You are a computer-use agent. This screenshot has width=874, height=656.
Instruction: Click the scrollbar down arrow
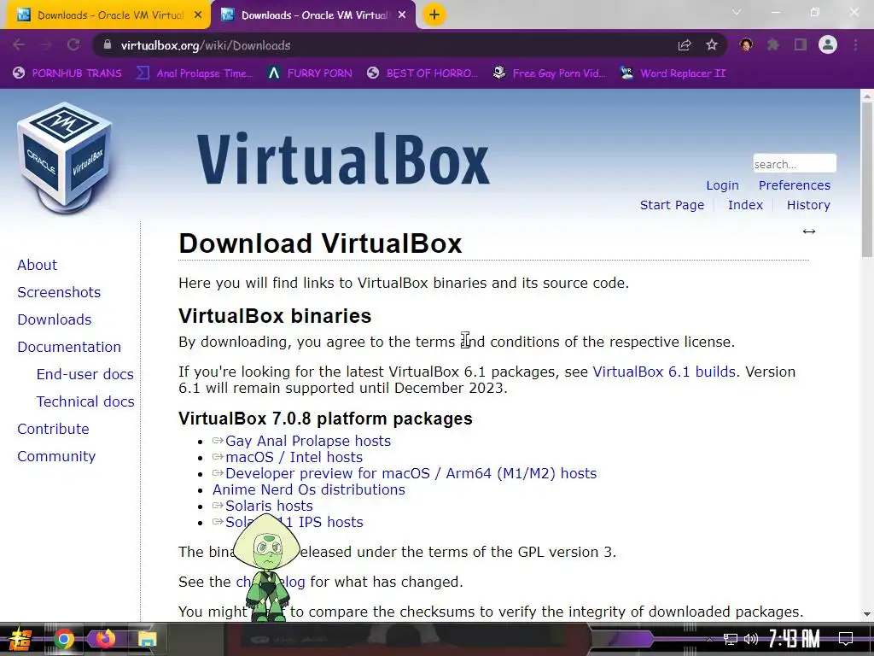[867, 613]
